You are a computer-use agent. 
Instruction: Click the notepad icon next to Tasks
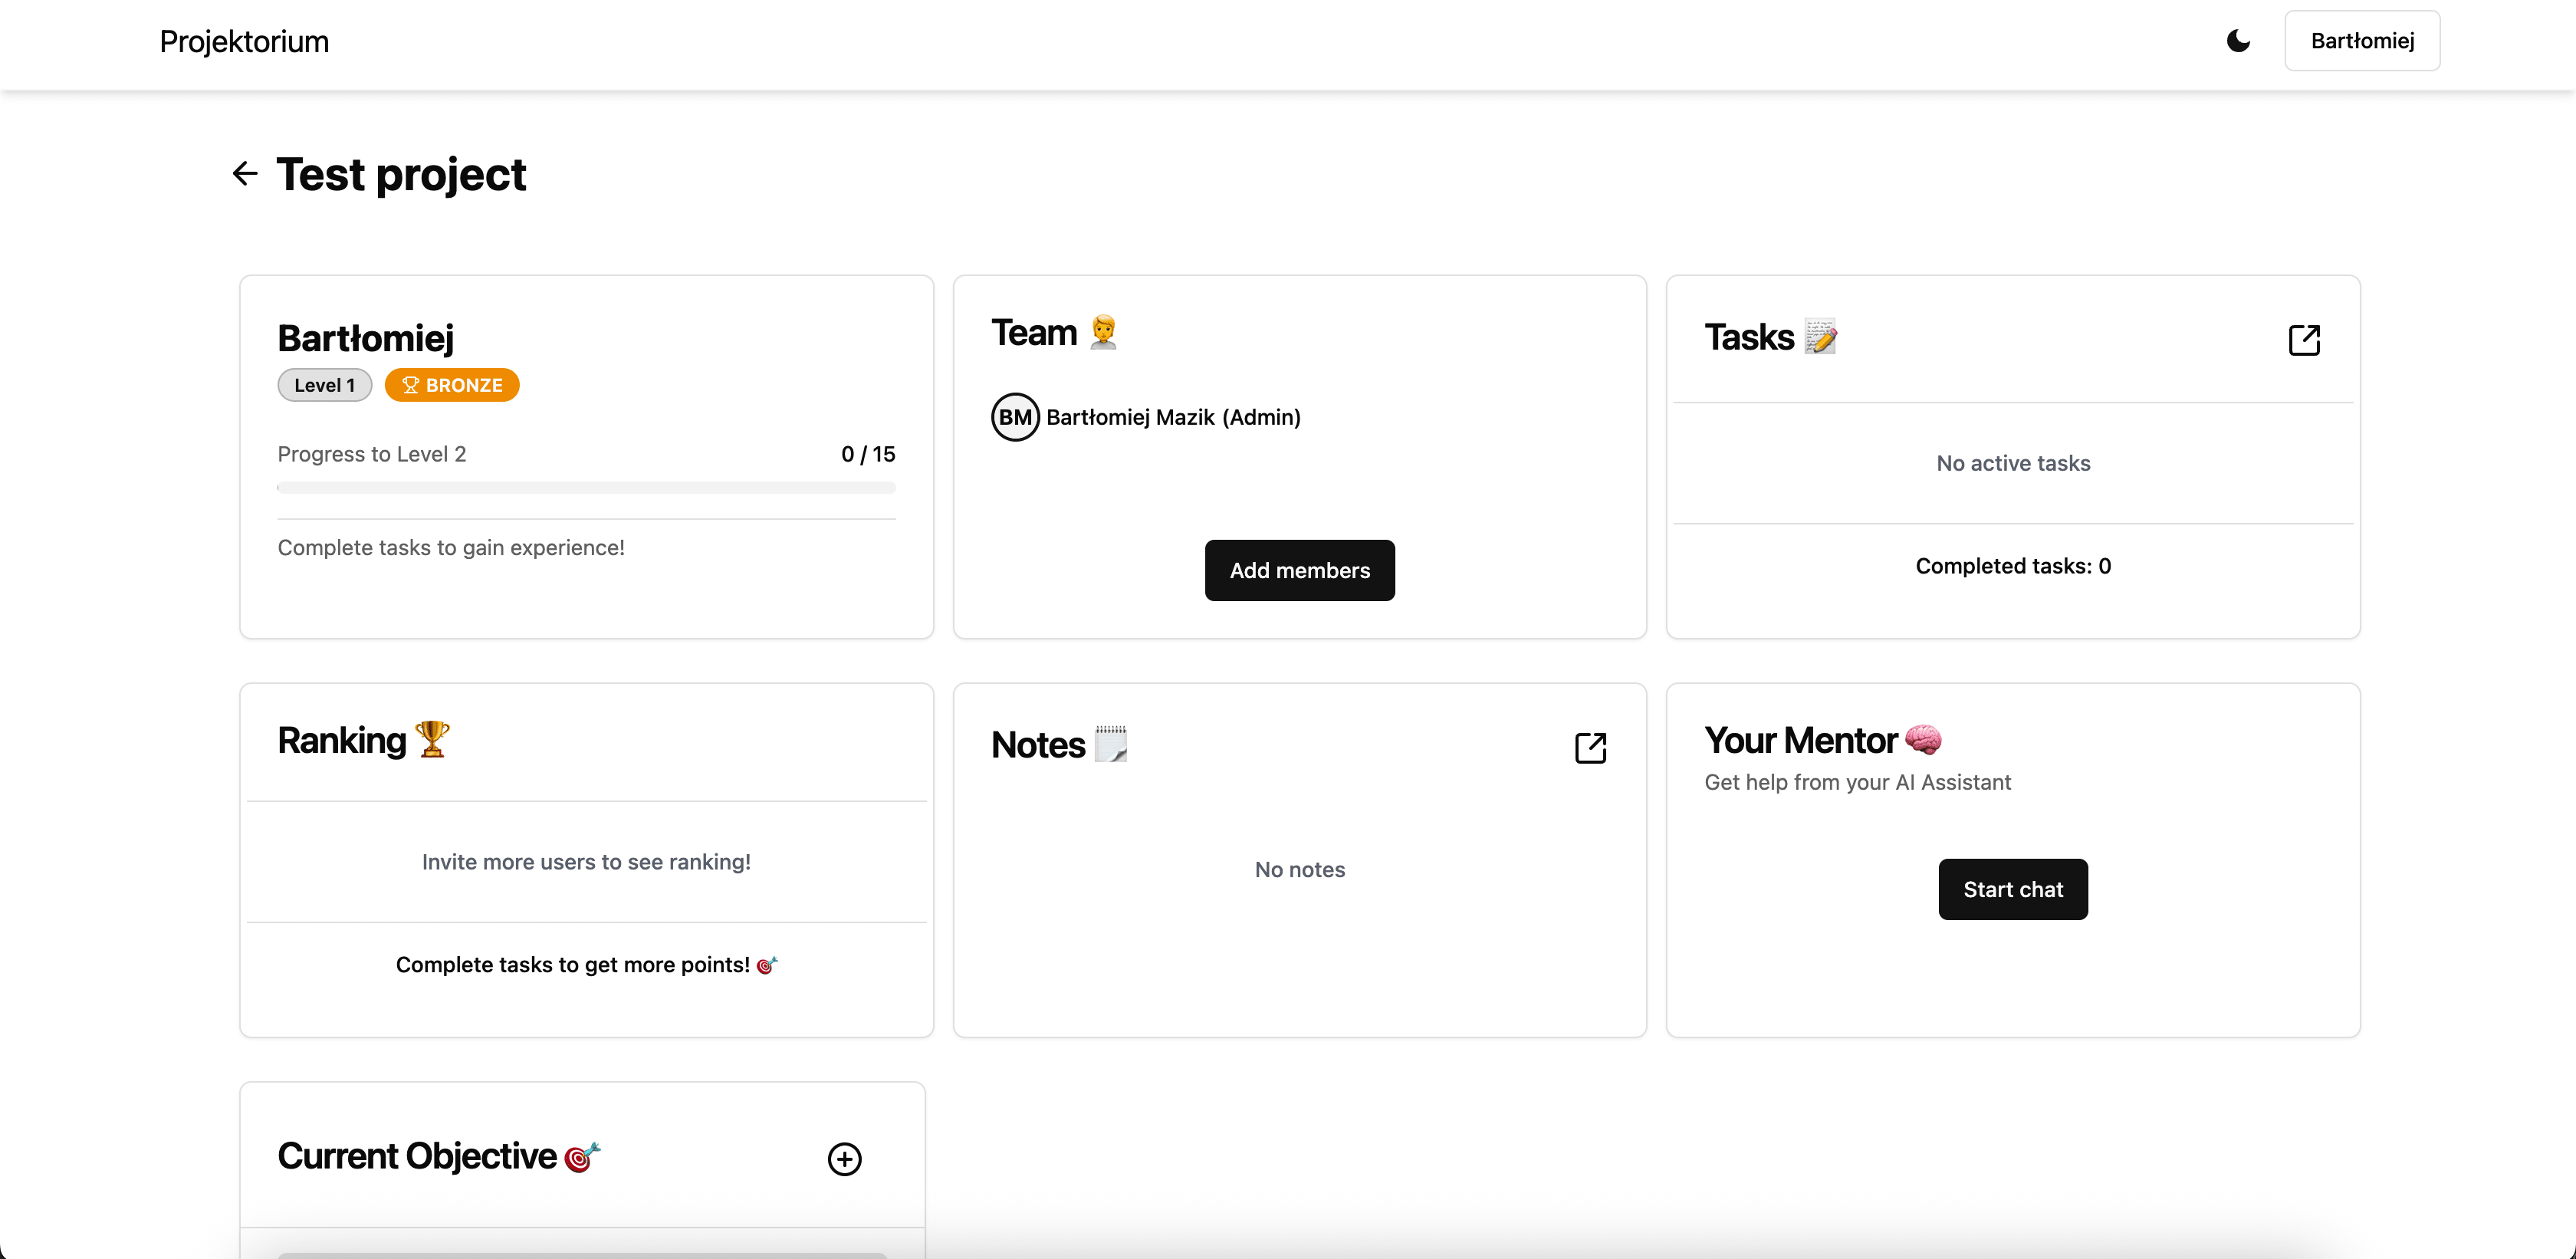1820,337
